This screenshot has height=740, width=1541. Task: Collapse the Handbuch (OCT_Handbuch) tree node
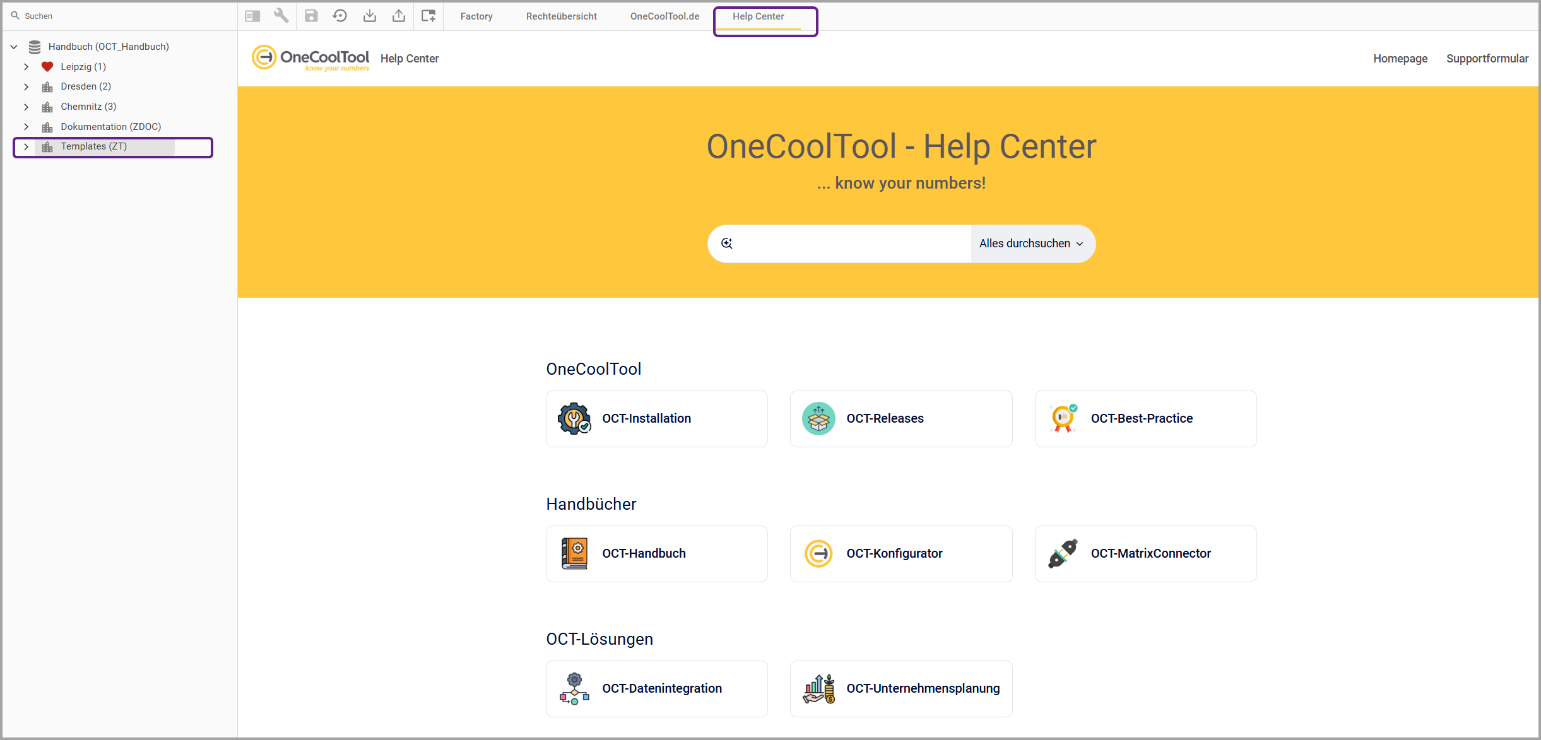14,47
